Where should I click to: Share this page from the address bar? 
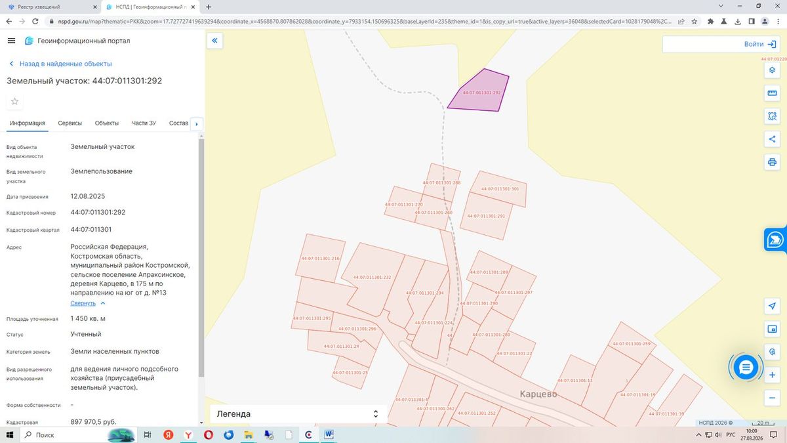point(682,21)
